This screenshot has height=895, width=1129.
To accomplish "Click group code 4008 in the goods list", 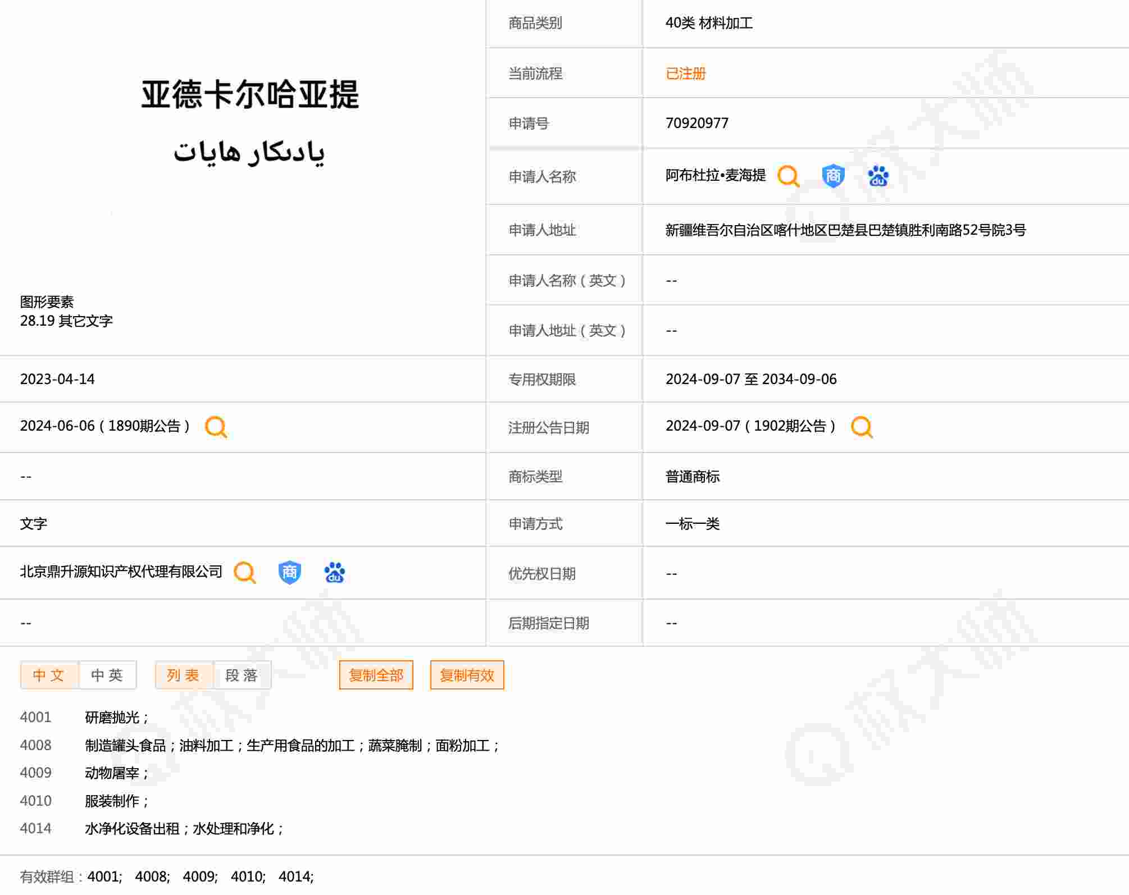I will click(x=35, y=746).
